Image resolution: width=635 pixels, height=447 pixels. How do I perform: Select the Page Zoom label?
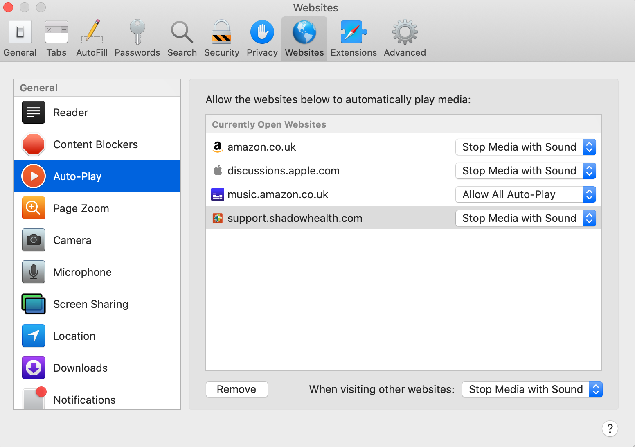click(81, 208)
